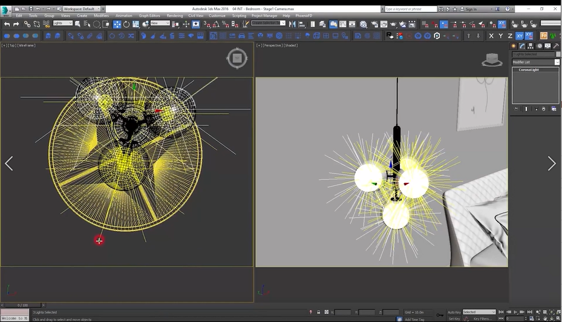Open the Material Editor teapot-sphere icon

[x=364, y=24]
